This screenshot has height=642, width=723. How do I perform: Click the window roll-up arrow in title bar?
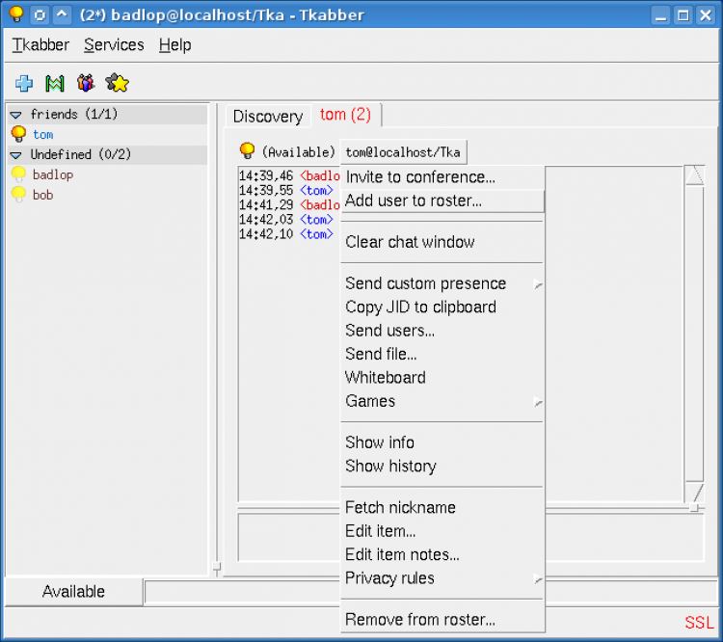[62, 14]
